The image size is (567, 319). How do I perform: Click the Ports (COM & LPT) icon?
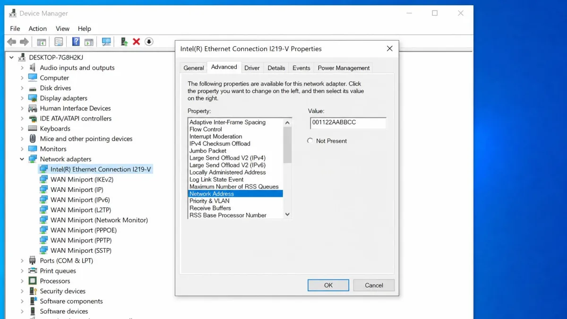click(x=33, y=260)
